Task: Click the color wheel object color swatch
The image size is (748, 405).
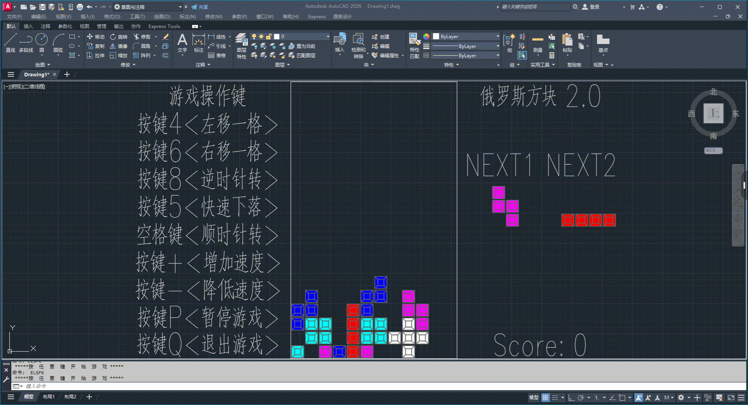Action: (x=426, y=37)
